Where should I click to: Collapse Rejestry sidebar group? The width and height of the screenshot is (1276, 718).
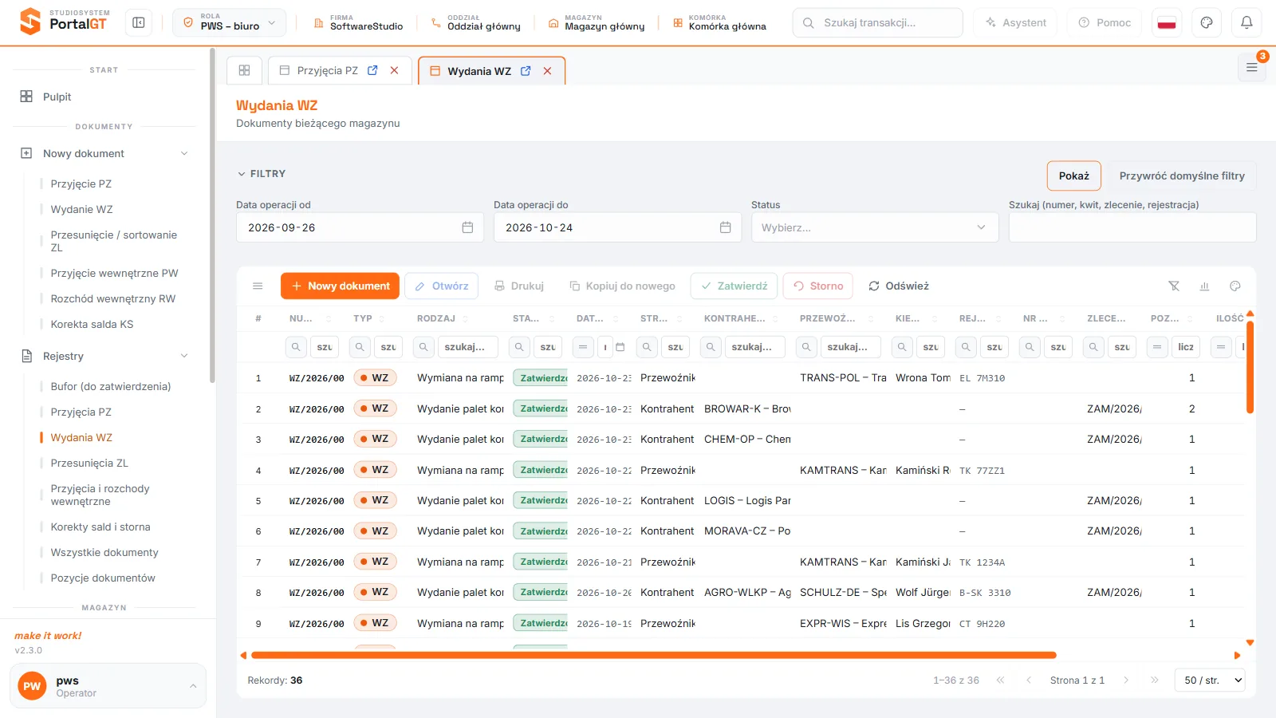click(184, 356)
